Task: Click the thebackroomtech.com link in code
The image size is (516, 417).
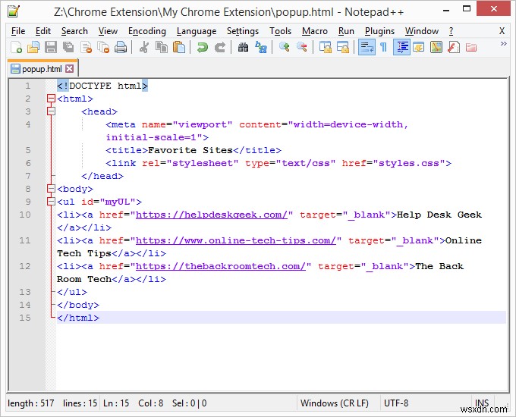Action: point(221,266)
